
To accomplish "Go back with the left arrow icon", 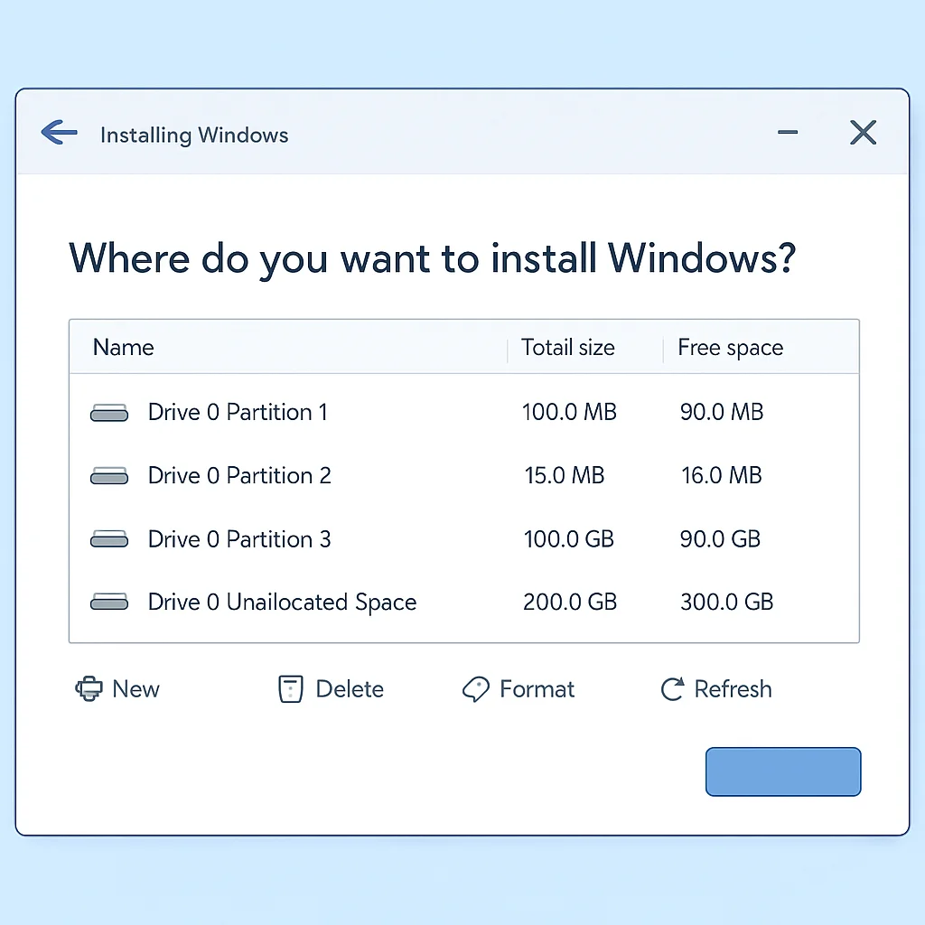I will coord(59,132).
